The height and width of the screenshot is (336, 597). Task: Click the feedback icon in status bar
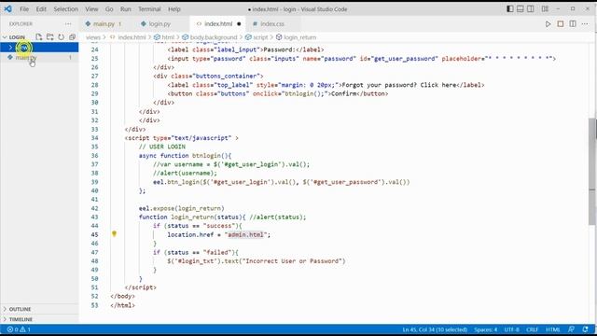pyautogui.click(x=571, y=329)
